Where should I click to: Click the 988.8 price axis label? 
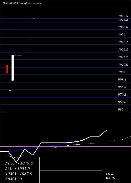[122, 87]
